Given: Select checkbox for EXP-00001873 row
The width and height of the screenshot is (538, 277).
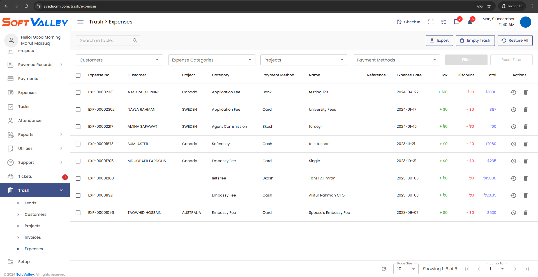Looking at the screenshot, I should pos(78,144).
